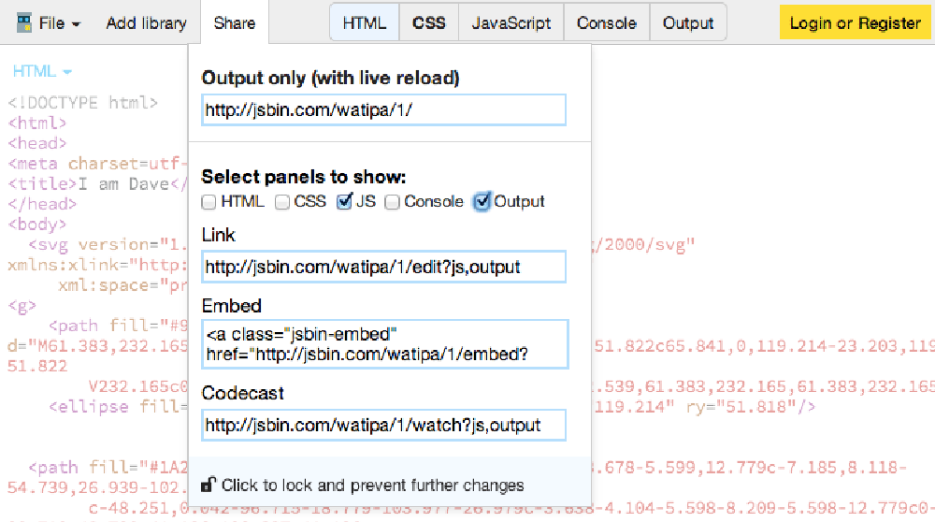Check the HTML panel checkbox
This screenshot has width=935, height=522.
click(x=209, y=201)
